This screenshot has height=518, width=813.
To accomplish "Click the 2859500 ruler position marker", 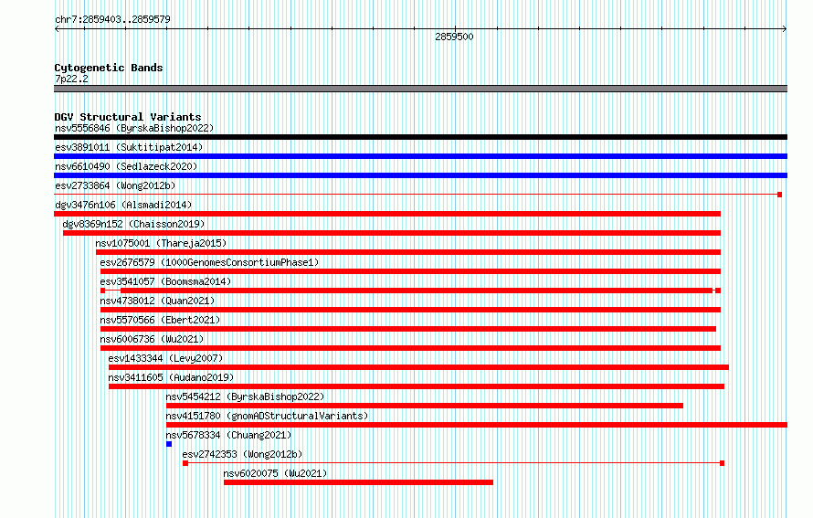I will coord(454,37).
